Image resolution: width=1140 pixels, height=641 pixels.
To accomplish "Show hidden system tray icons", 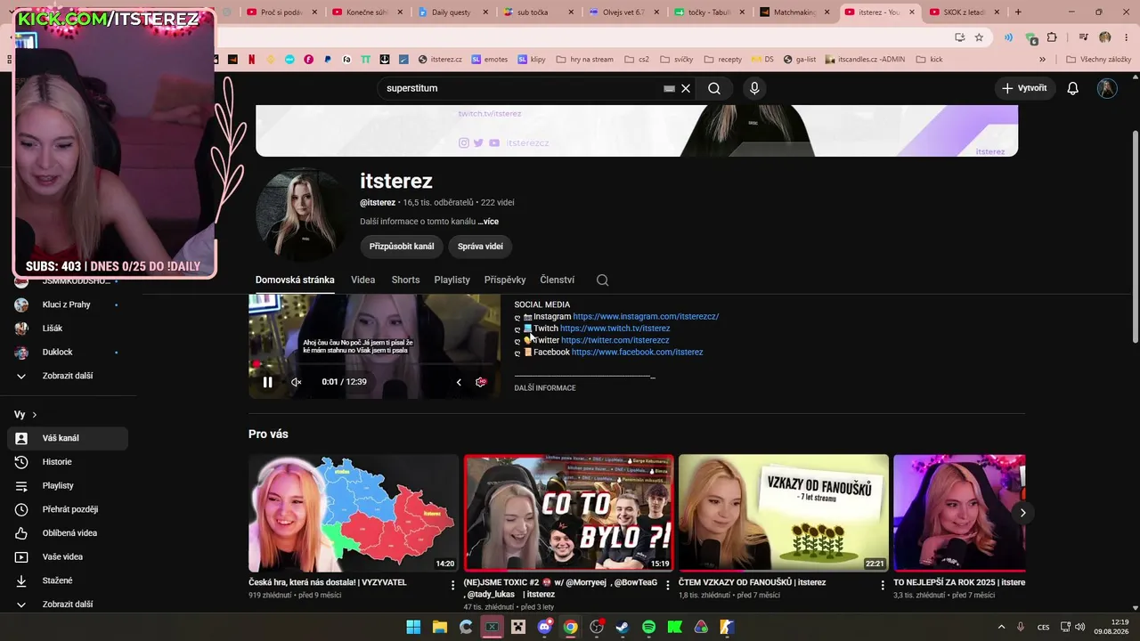I will pyautogui.click(x=1001, y=627).
